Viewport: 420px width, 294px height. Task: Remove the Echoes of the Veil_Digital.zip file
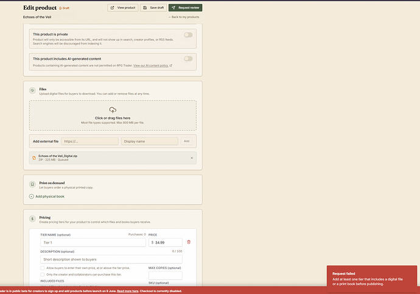(192, 158)
